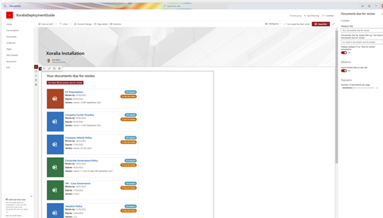Click the expand page diagonal arrow icon
Viewport: 383px width, 218px height.
click(333, 24)
